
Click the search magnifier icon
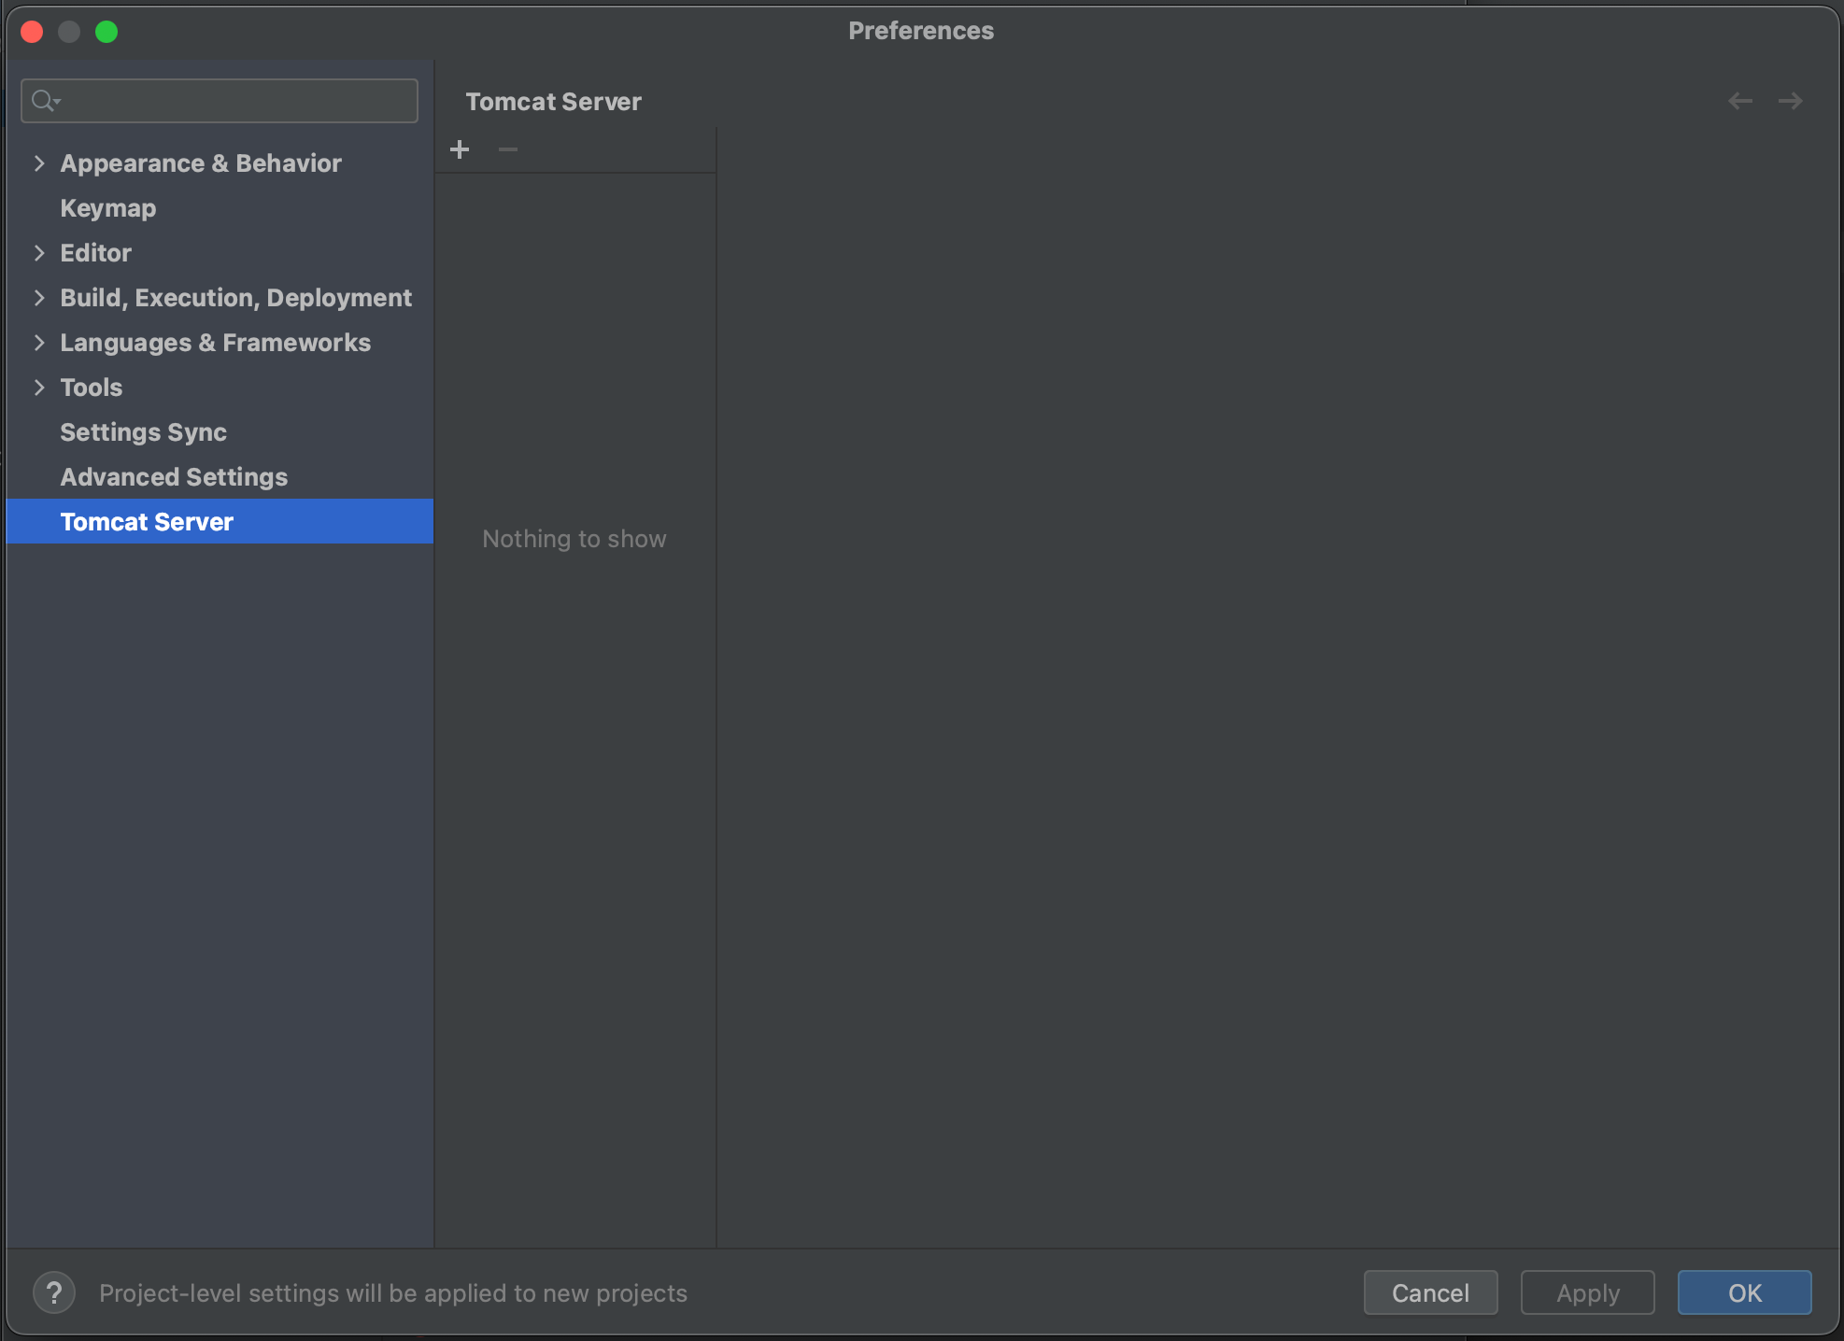pyautogui.click(x=44, y=101)
